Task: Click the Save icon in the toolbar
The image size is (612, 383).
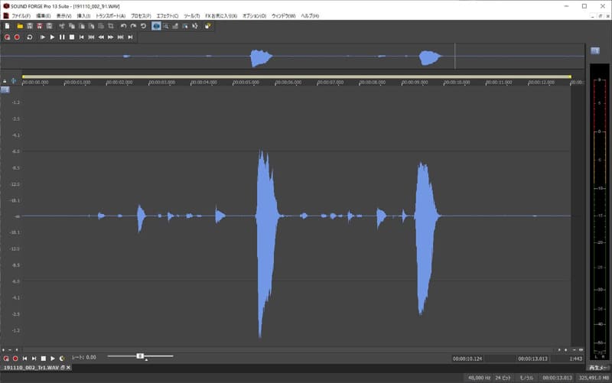Action: (x=30, y=26)
